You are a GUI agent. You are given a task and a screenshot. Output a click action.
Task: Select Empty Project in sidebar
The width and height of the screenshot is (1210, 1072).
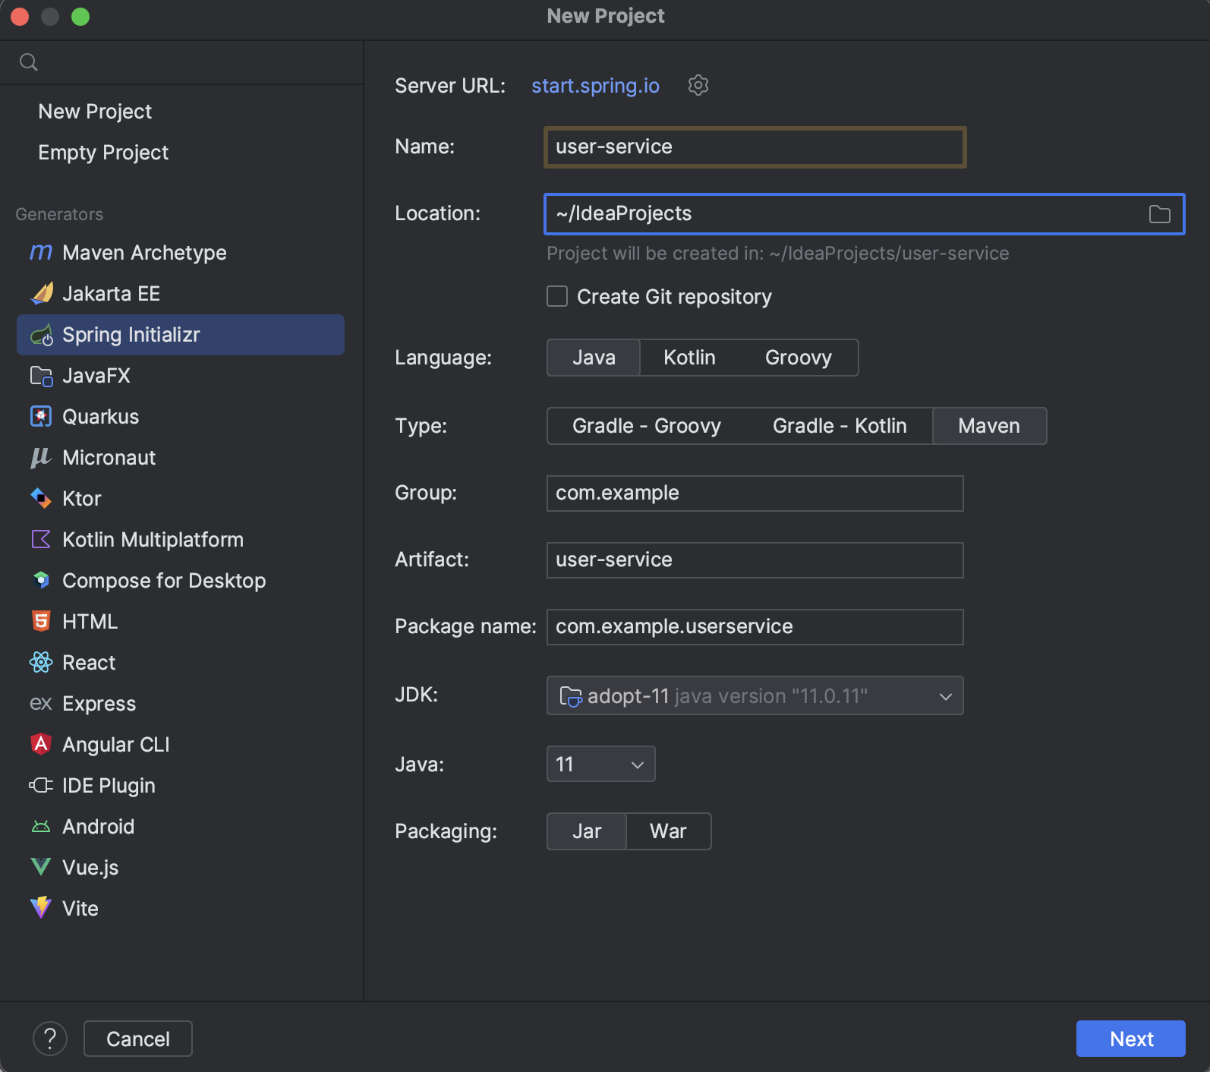[103, 153]
